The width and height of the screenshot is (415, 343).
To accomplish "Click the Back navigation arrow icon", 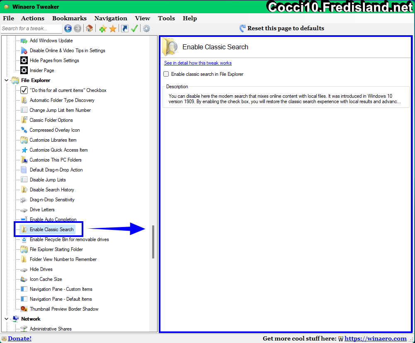I will pos(68,28).
